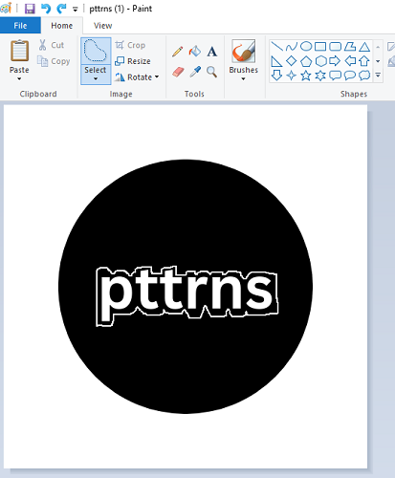Click the Paste clipboard icon
The image size is (395, 478).
click(19, 51)
